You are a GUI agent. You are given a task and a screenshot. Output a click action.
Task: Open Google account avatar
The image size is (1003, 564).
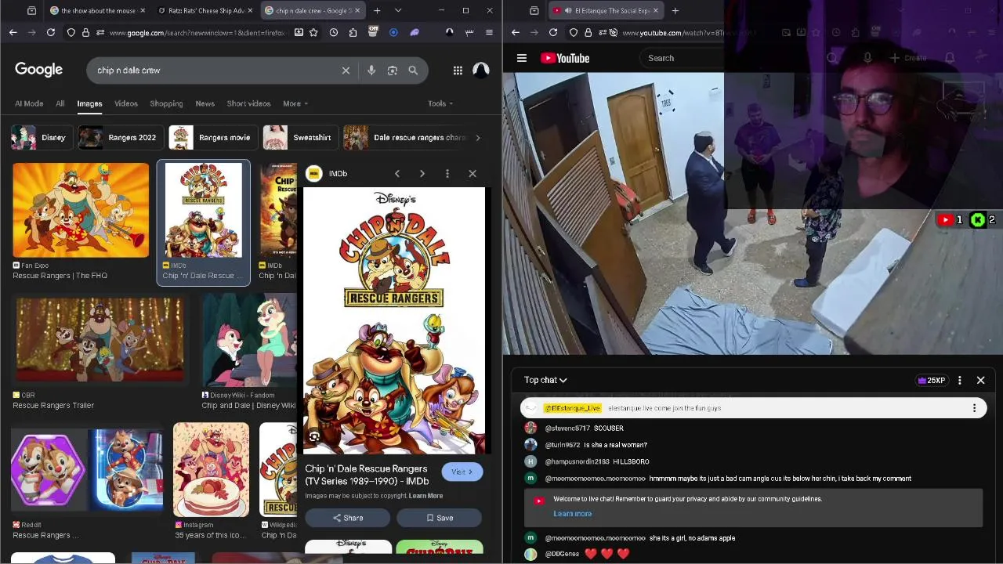[x=481, y=70]
